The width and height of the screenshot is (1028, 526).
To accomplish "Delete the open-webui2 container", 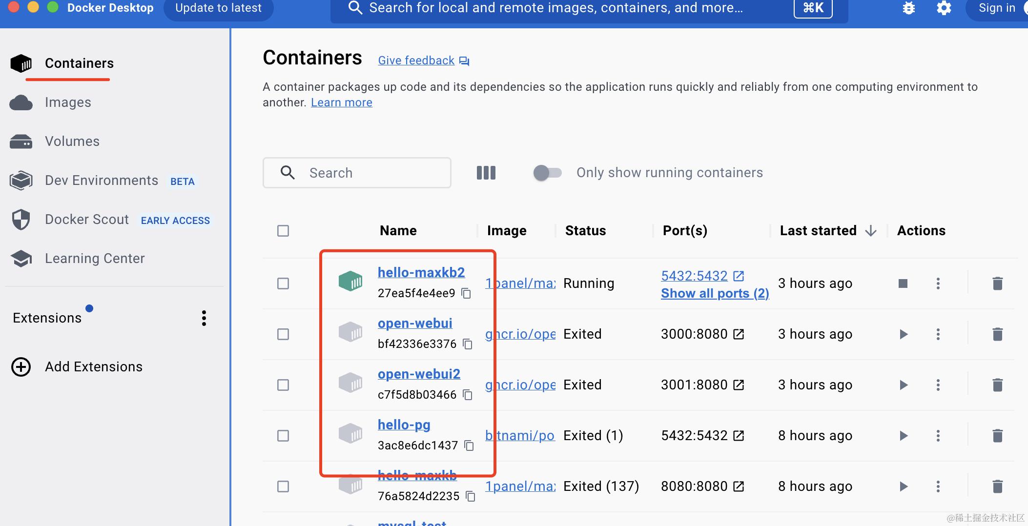I will click(x=997, y=385).
